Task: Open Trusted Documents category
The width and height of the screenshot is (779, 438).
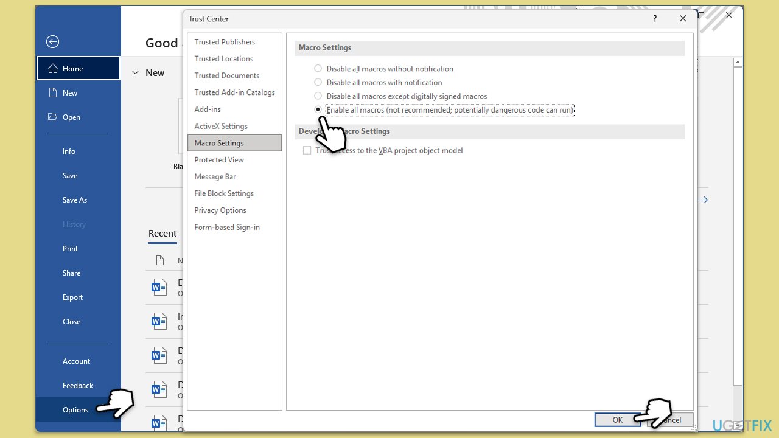Action: (234, 75)
